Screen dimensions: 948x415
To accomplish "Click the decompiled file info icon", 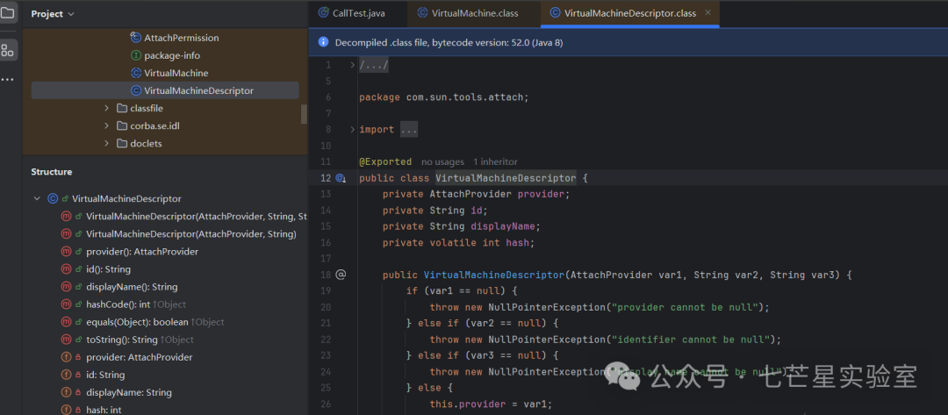I will [324, 42].
